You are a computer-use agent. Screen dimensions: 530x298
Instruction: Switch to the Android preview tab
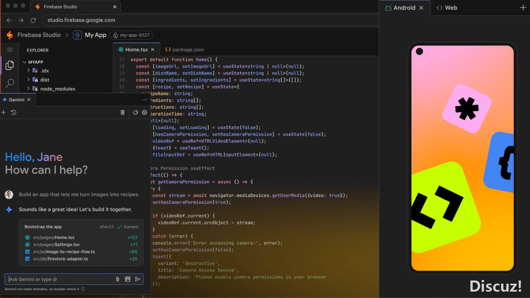click(404, 8)
